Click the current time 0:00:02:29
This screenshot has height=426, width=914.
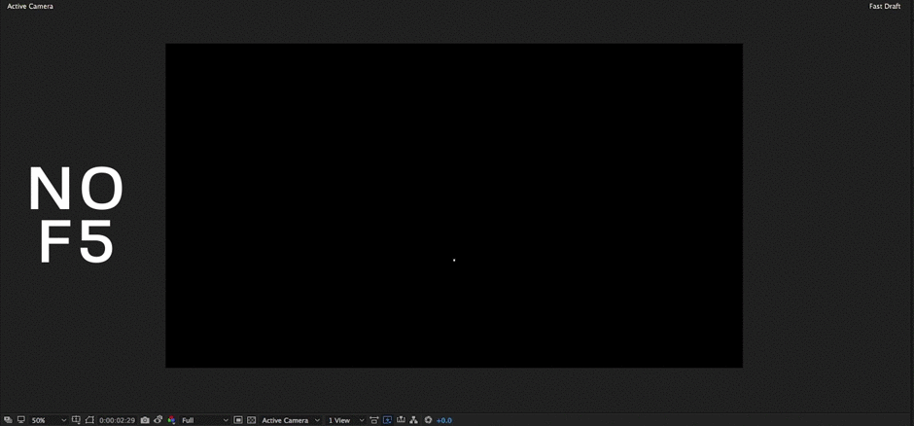[117, 420]
